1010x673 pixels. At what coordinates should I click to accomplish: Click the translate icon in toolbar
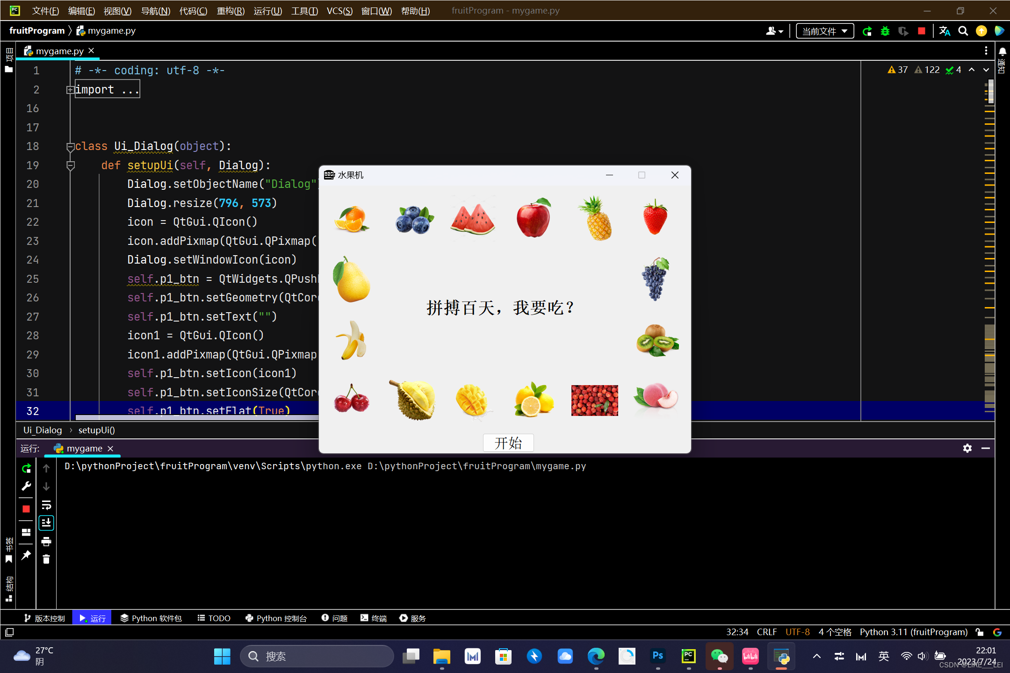pos(944,31)
